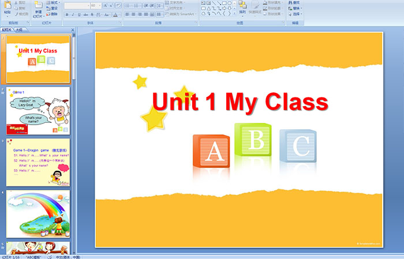Toggle Strikethrough (abc) formatting

pos(86,14)
